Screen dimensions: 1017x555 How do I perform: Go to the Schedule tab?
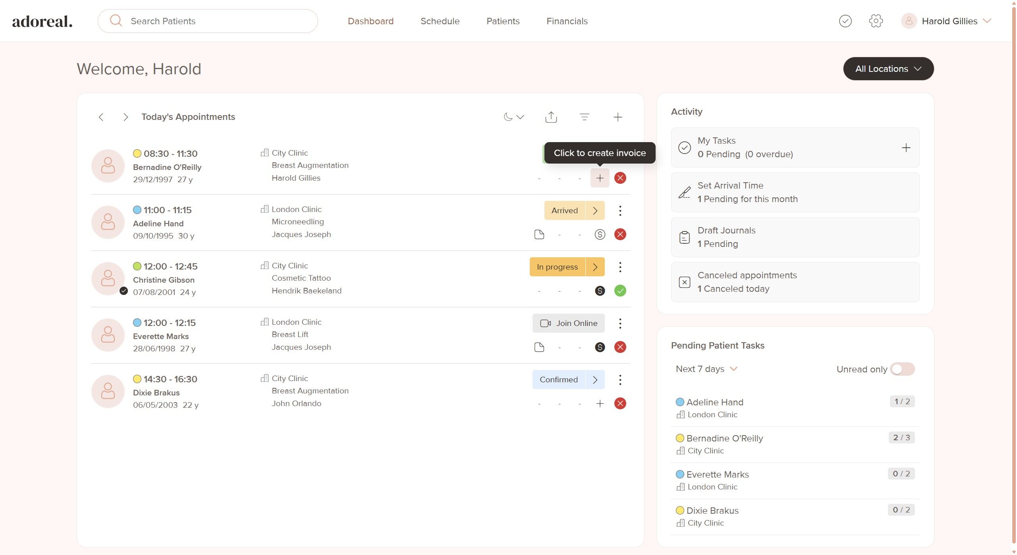440,21
